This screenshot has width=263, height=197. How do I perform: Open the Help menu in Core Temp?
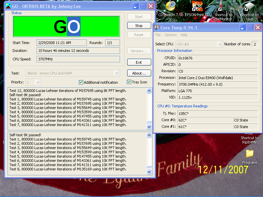pos(184,35)
